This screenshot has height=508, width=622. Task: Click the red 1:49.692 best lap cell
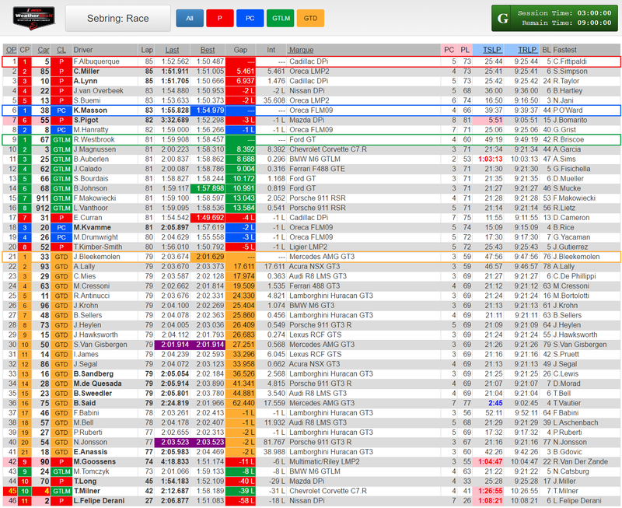[208, 218]
